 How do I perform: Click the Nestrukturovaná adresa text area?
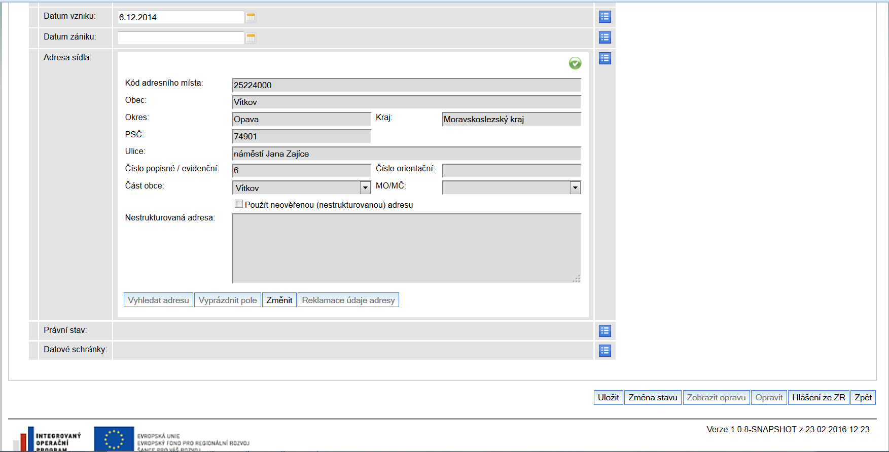tap(407, 248)
